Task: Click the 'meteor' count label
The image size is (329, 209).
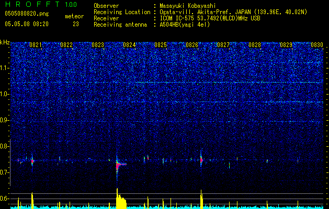Action: [x=74, y=16]
